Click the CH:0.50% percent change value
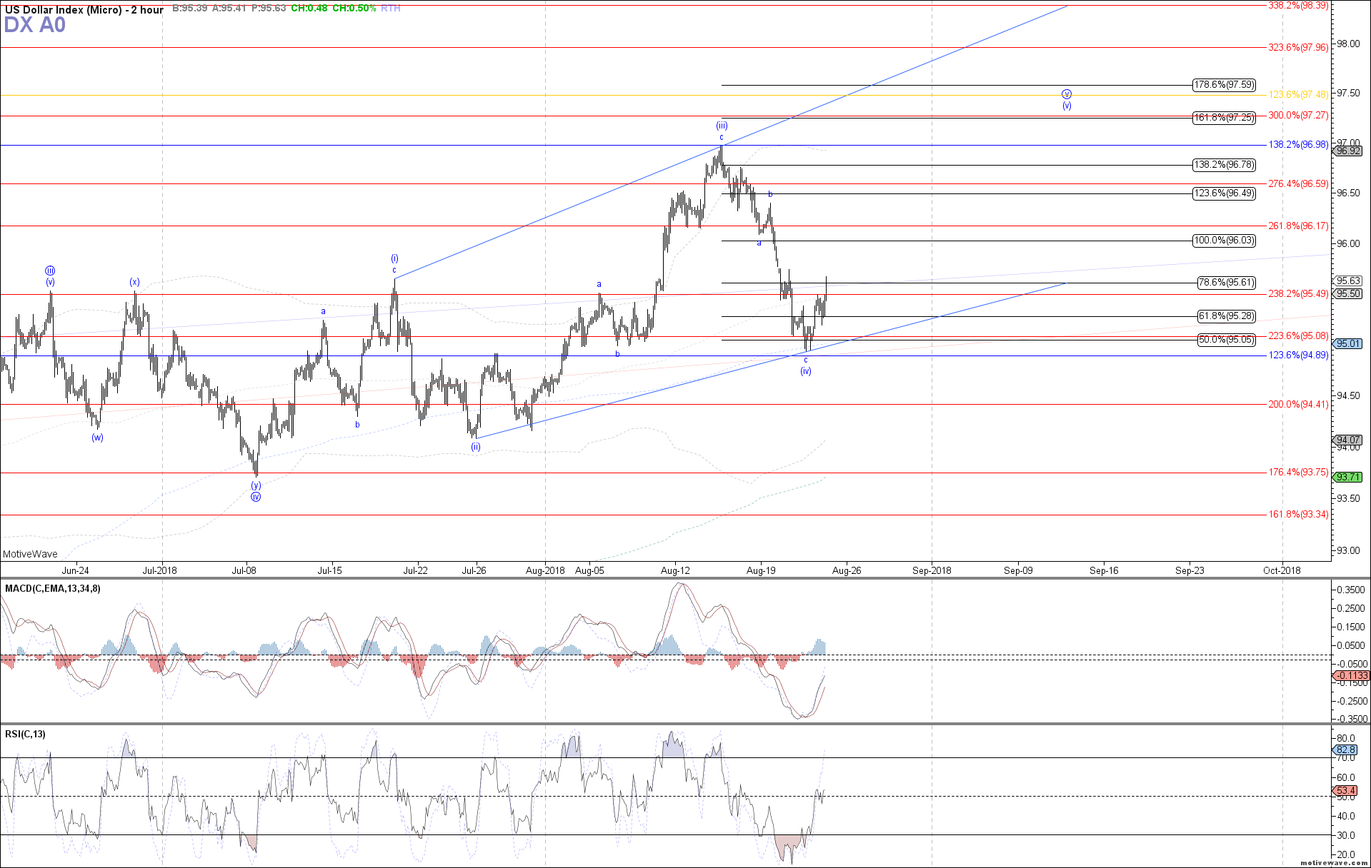 click(x=354, y=9)
